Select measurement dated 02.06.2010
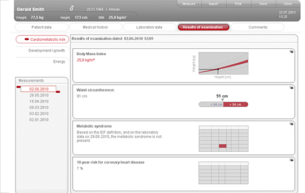Screen dimensions: 305x193 click(x=39, y=89)
